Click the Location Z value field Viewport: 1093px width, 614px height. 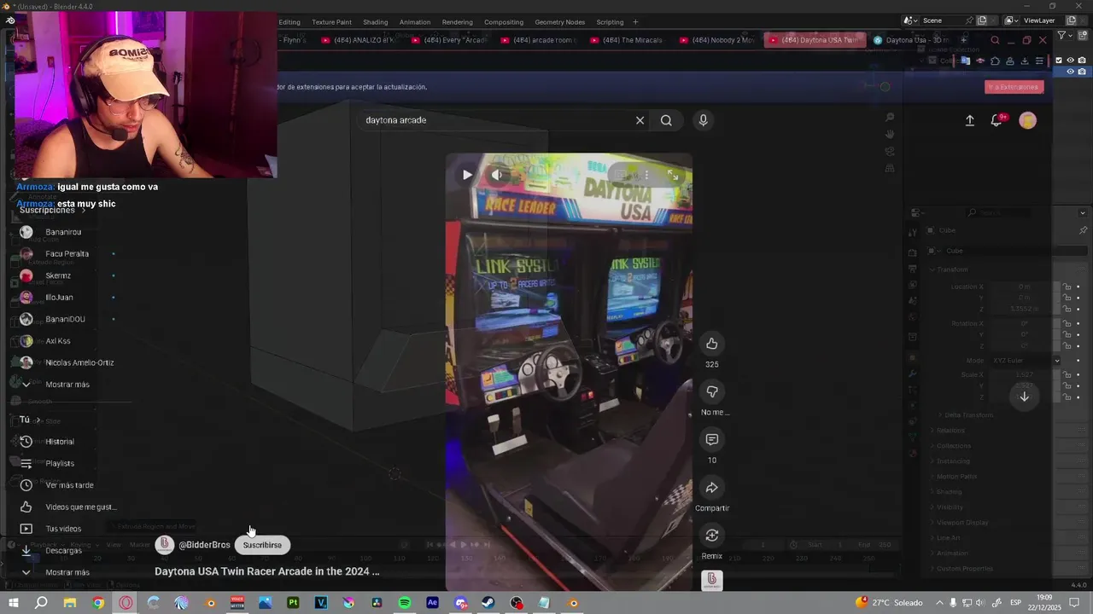click(x=1025, y=309)
